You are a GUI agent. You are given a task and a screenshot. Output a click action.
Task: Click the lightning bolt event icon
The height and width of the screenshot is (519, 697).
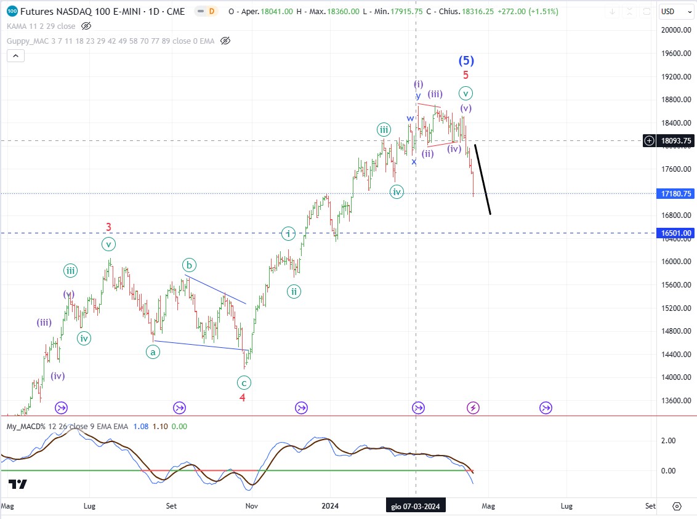(473, 408)
